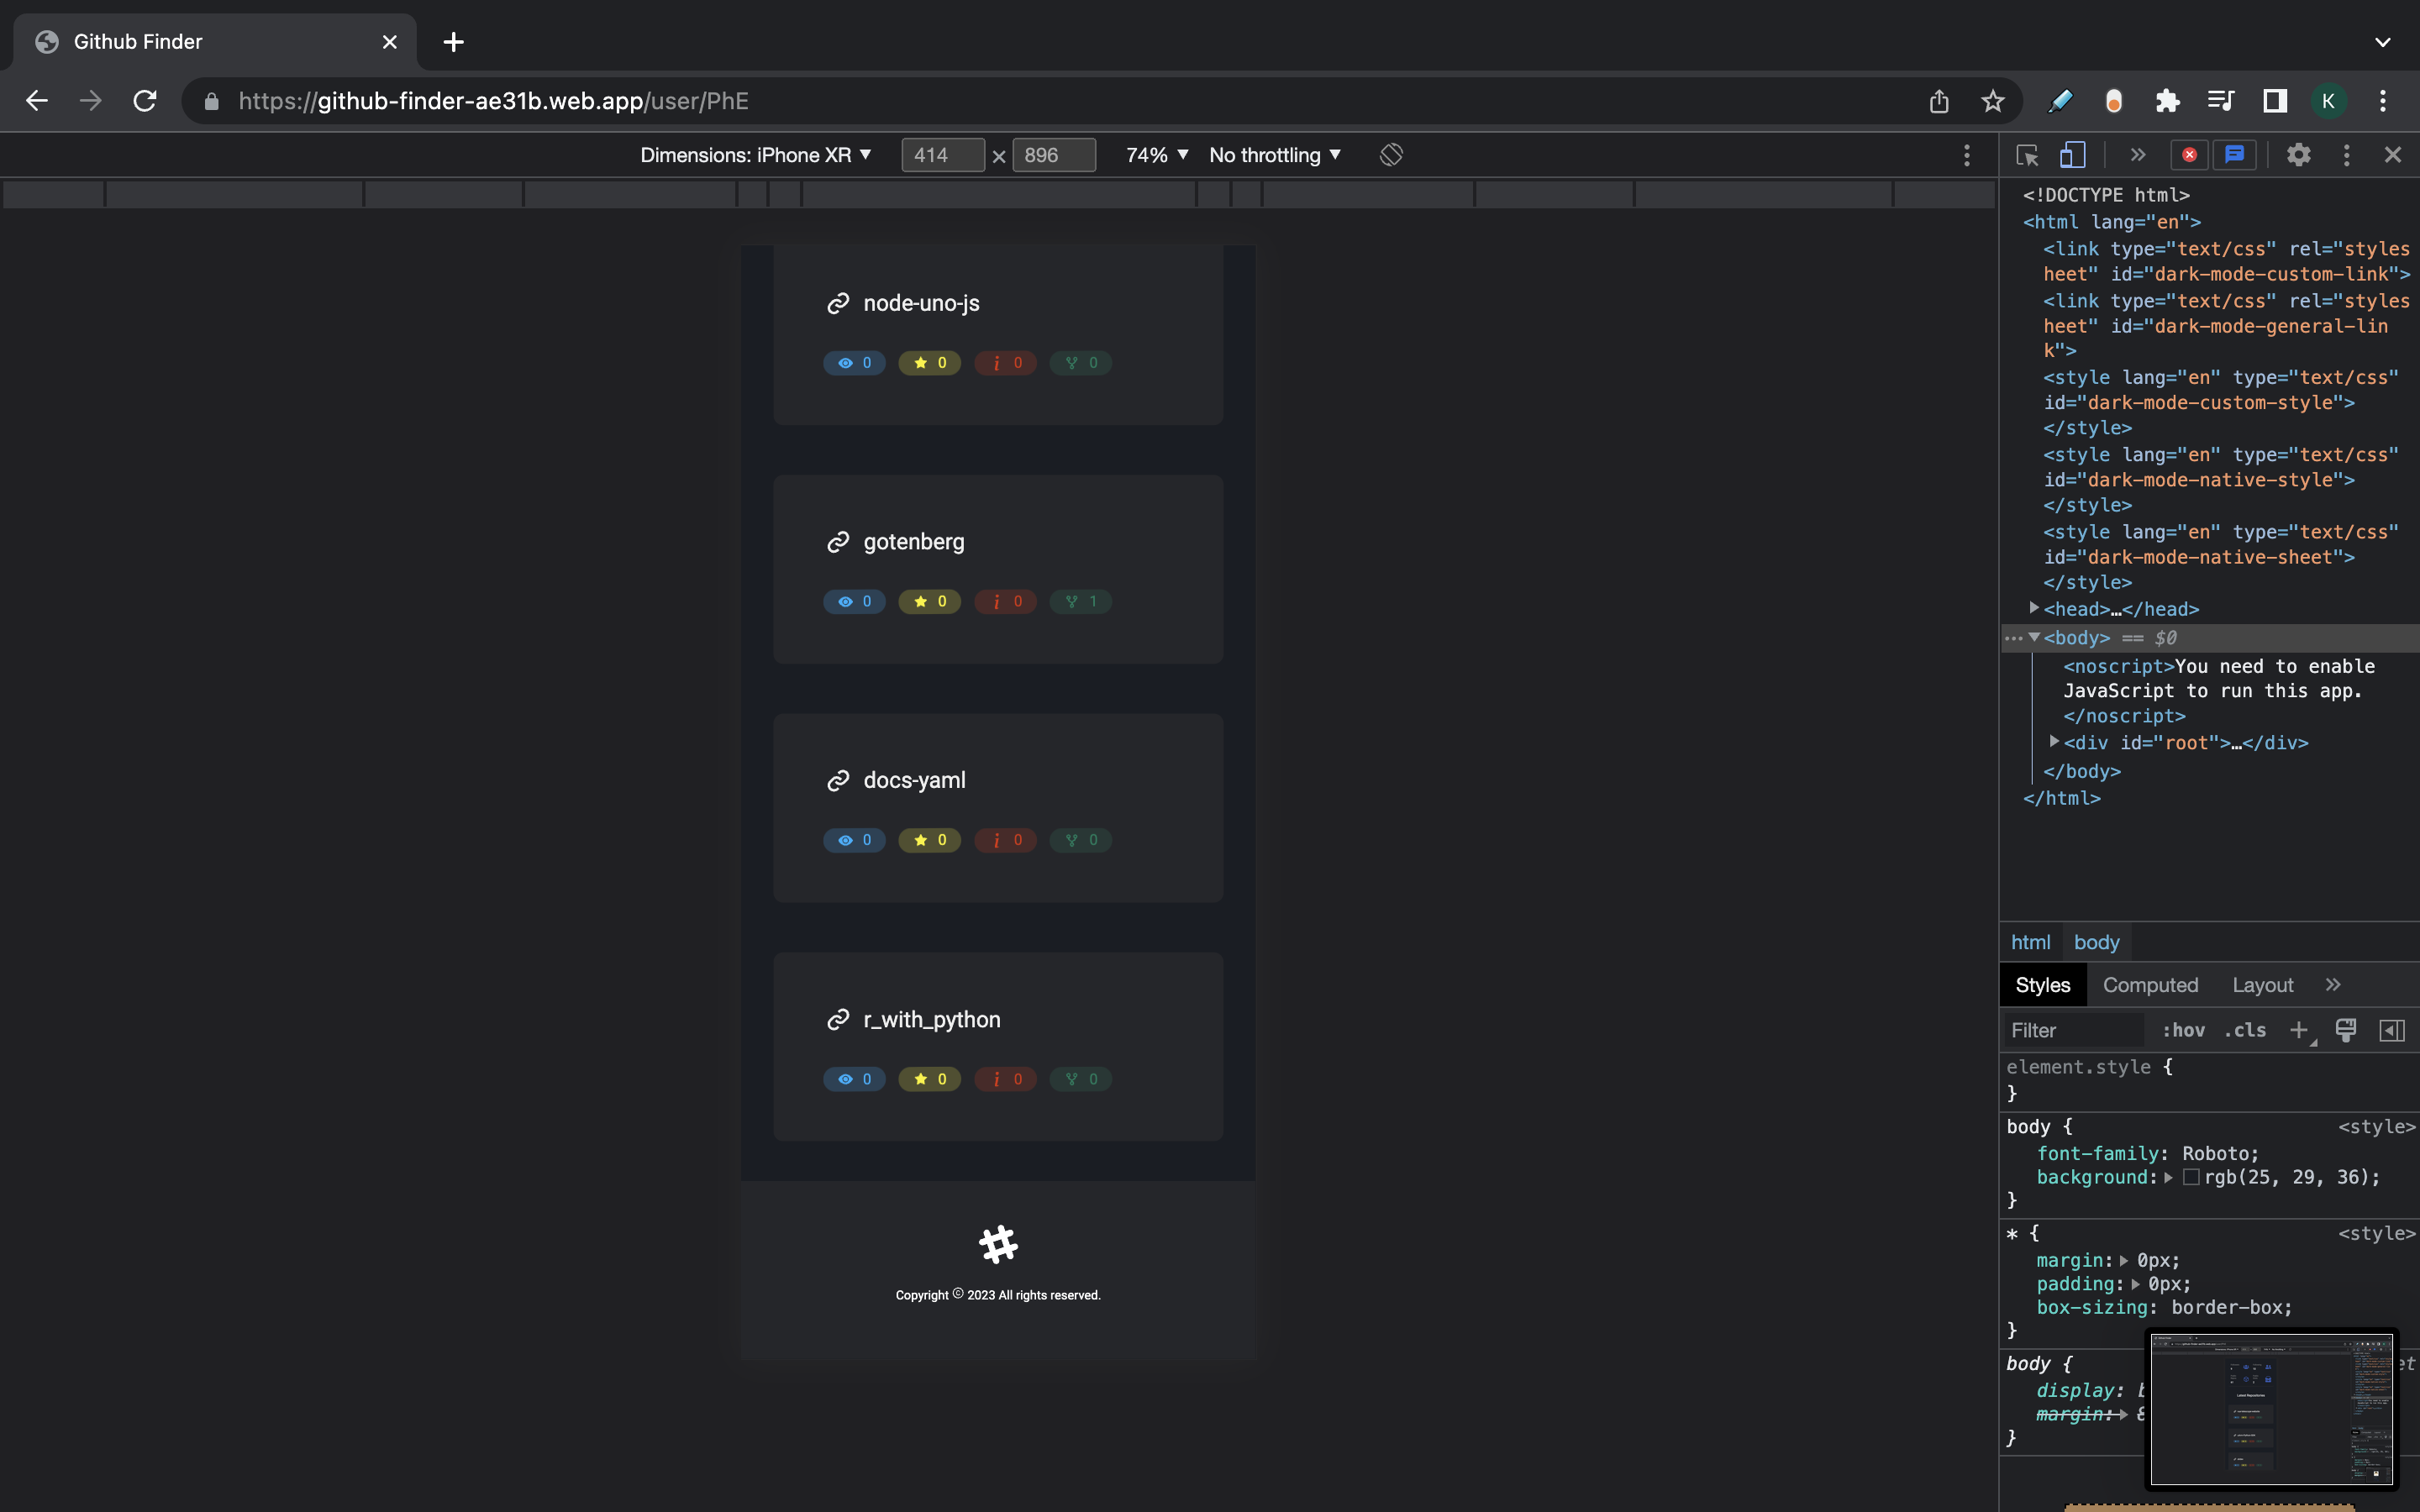This screenshot has height=1512, width=2420.
Task: Switch to the Computed tab
Action: [x=2150, y=985]
